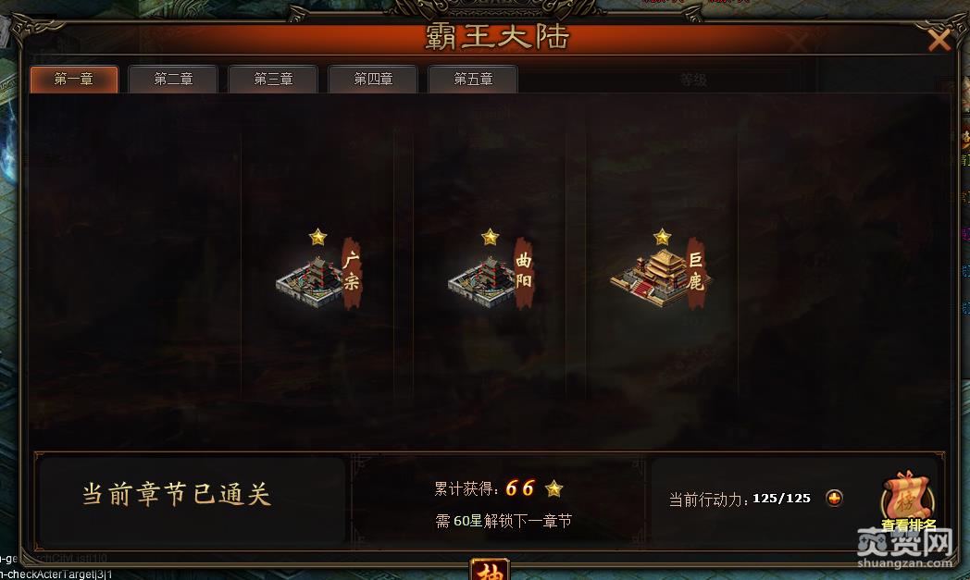
Task: Go to the 第四章 chapter tab
Action: (373, 80)
